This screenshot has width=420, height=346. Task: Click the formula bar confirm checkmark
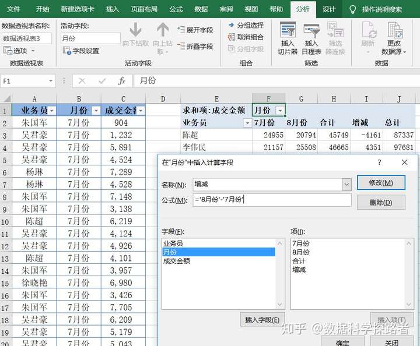[x=102, y=81]
